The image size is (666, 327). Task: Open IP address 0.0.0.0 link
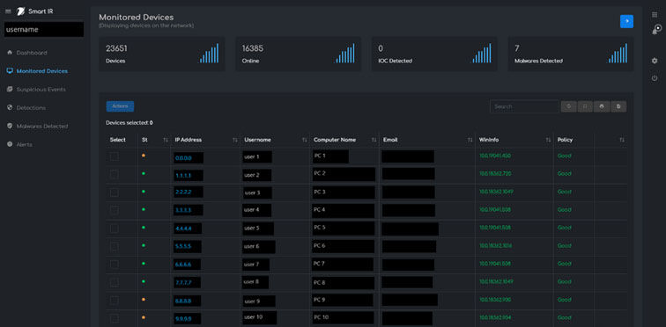point(183,158)
